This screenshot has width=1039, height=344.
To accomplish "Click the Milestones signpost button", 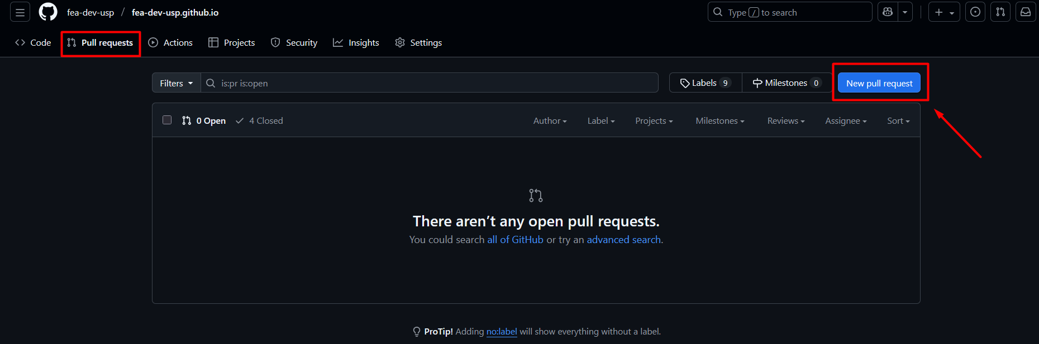I will pos(787,83).
